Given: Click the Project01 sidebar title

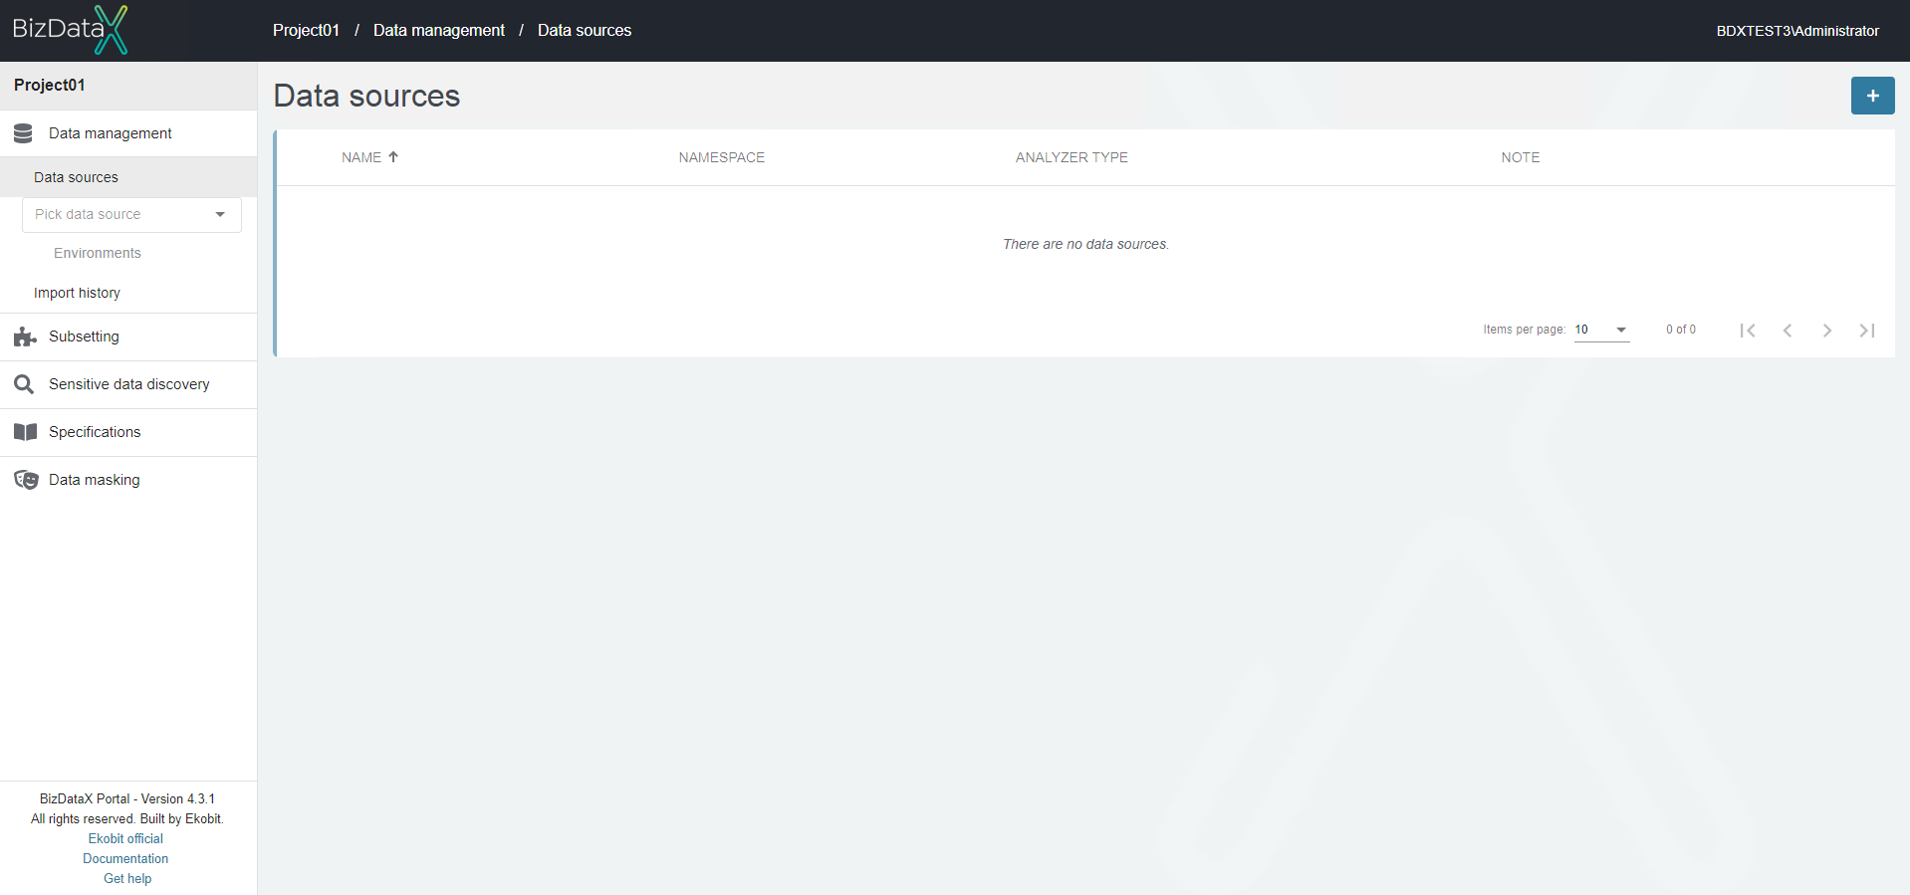Looking at the screenshot, I should click(x=50, y=86).
